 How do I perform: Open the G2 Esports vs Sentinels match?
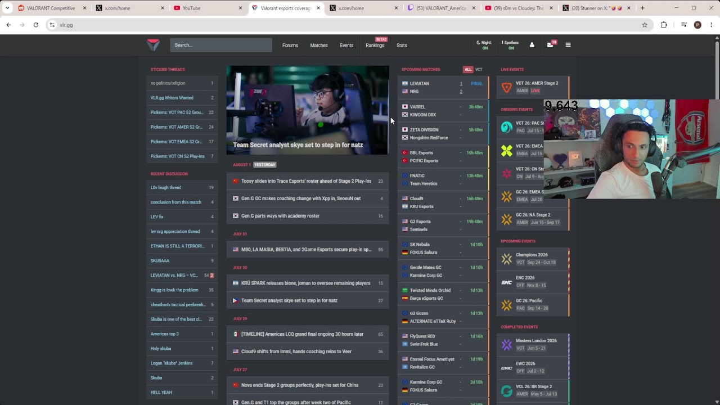tap(443, 226)
